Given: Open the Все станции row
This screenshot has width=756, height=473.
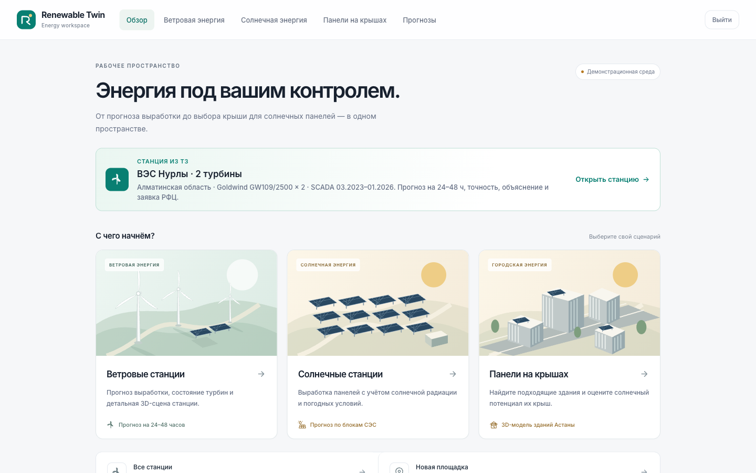Looking at the screenshot, I should point(237,464).
